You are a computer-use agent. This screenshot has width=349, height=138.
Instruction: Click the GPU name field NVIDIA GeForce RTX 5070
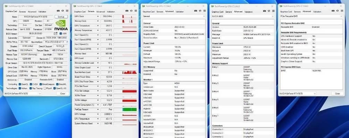(x=36, y=17)
